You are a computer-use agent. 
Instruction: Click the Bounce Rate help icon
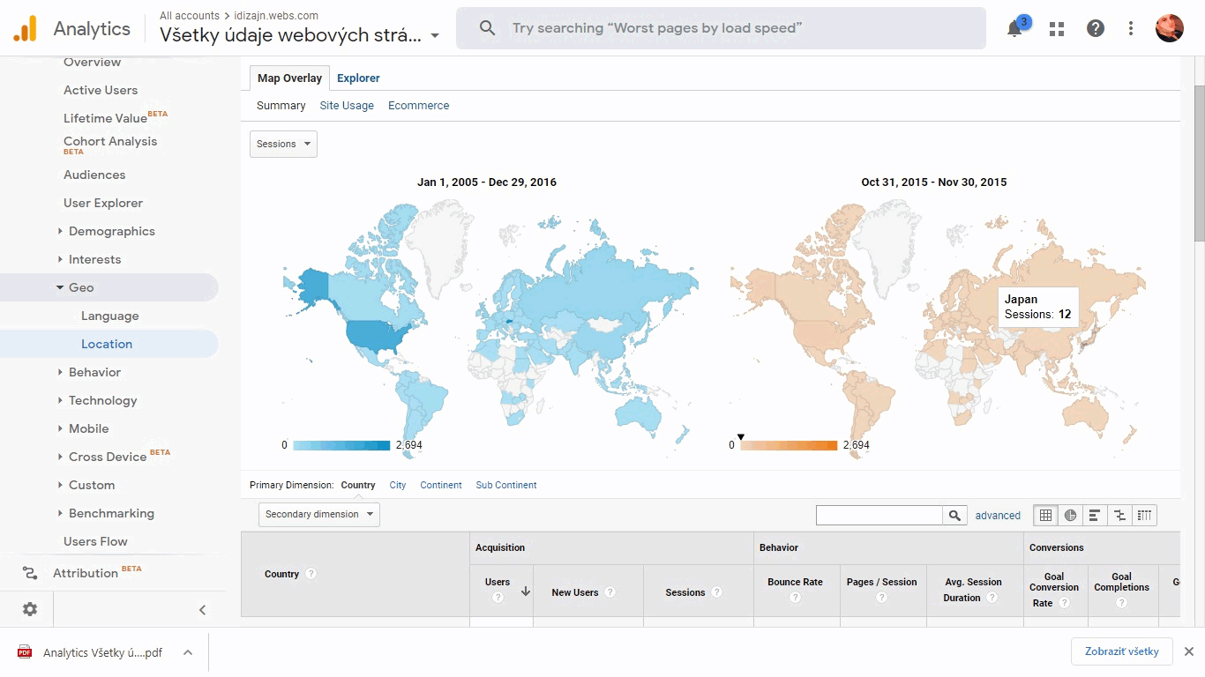click(x=795, y=598)
